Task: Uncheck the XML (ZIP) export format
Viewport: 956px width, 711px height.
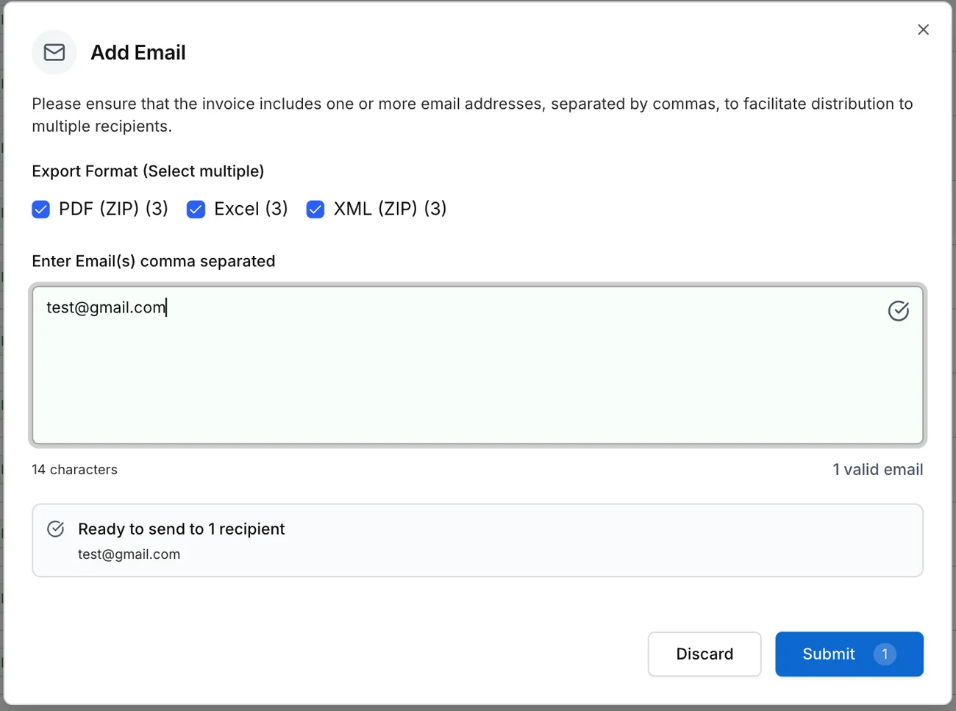Action: [315, 210]
